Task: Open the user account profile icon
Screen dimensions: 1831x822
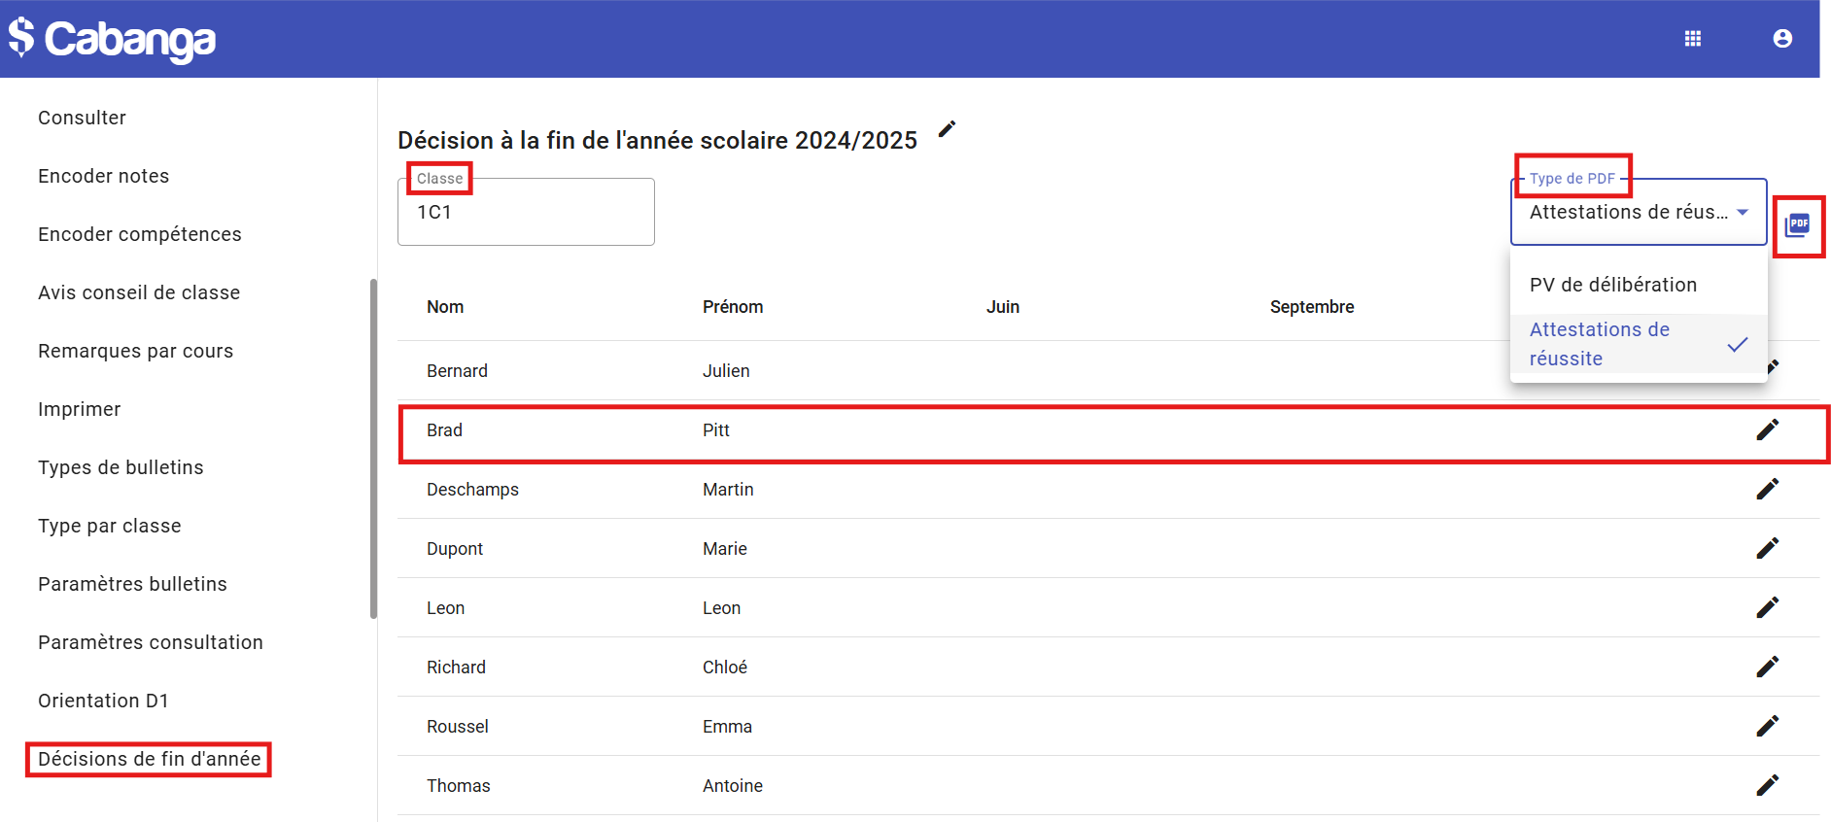Action: click(1781, 39)
